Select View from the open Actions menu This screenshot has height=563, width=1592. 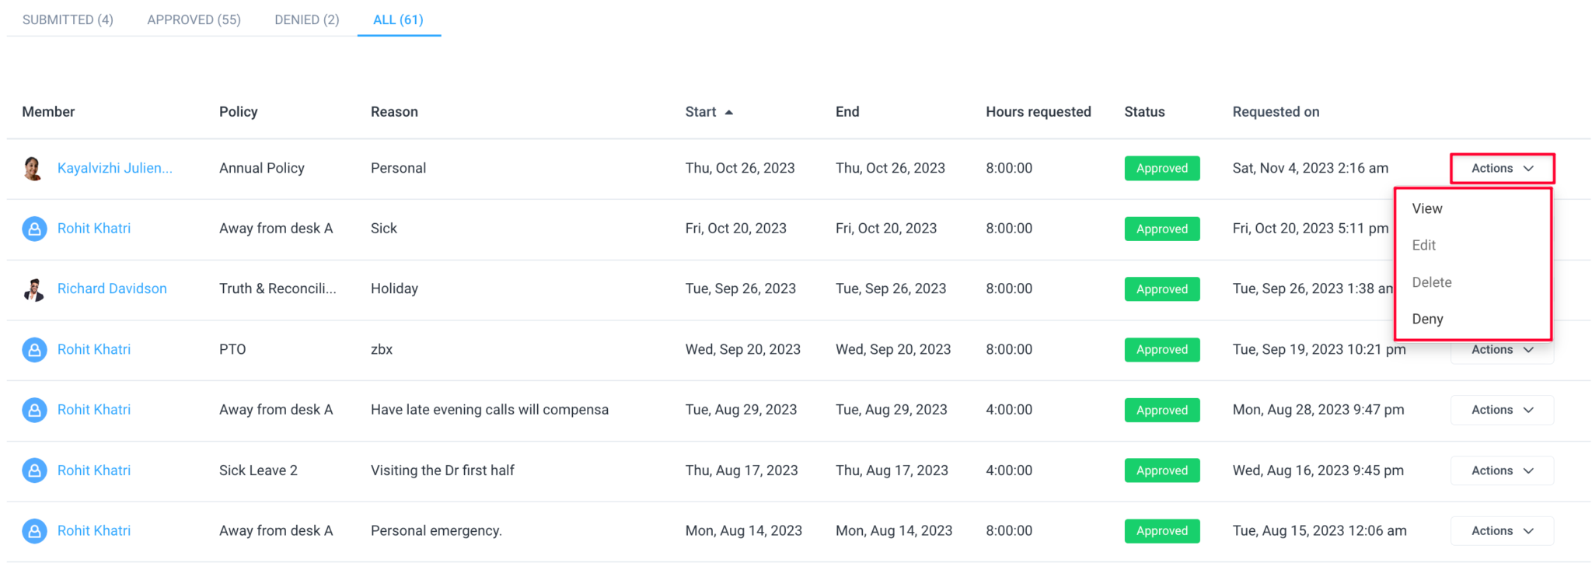click(1426, 208)
